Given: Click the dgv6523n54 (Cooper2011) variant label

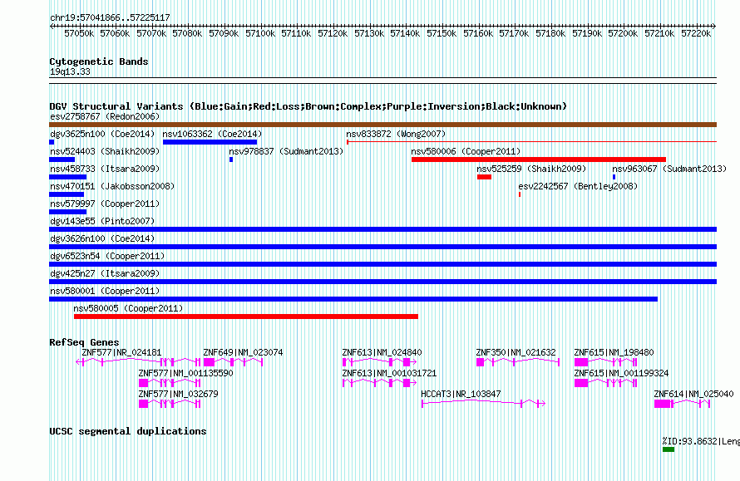Looking at the screenshot, I should pyautogui.click(x=107, y=256).
